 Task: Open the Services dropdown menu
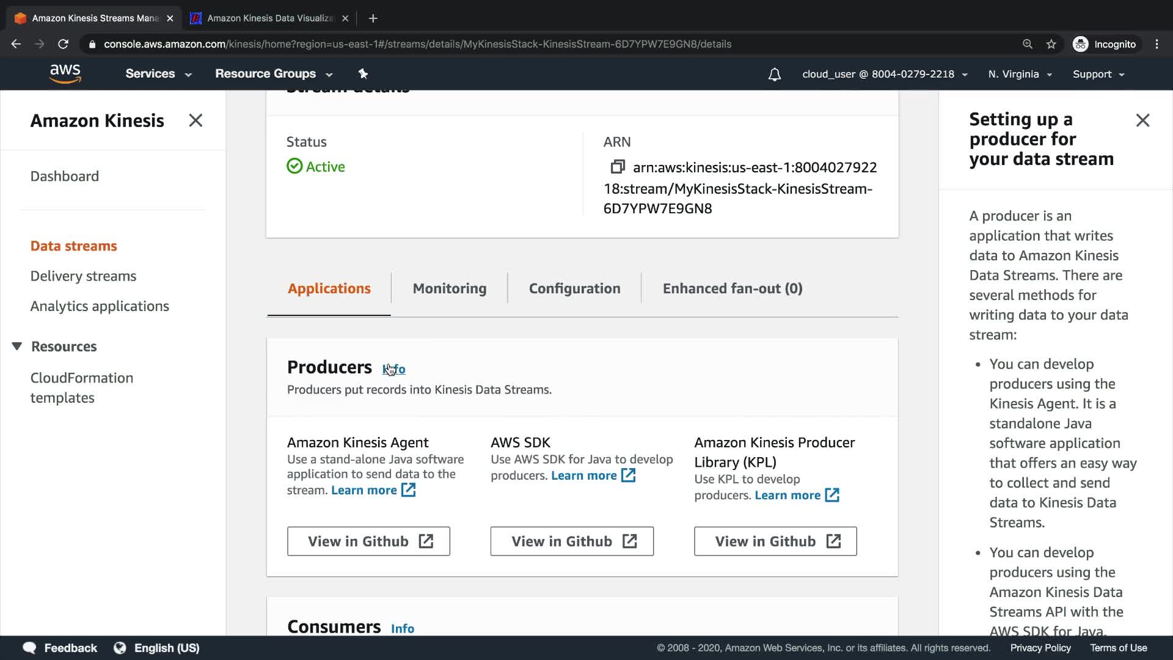coord(158,73)
